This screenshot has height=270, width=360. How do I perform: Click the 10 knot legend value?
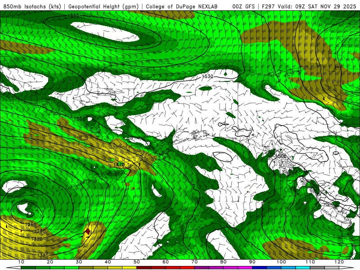tap(21, 262)
